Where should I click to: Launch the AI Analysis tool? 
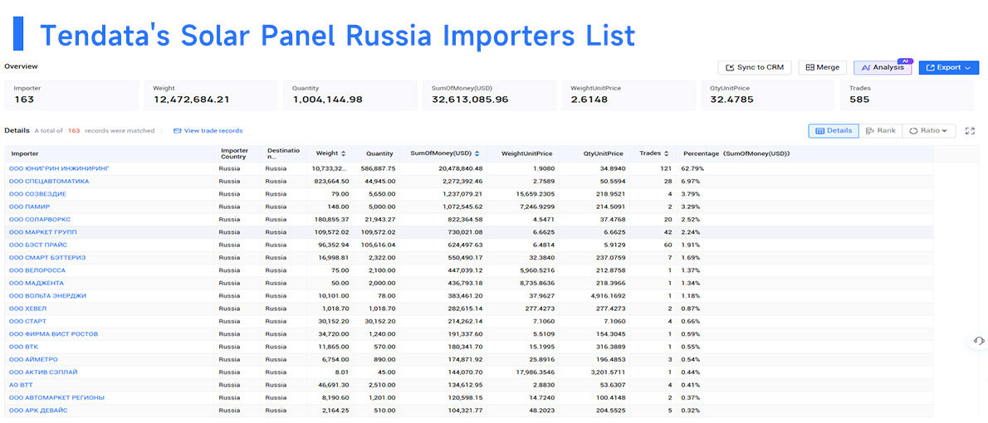click(x=883, y=67)
